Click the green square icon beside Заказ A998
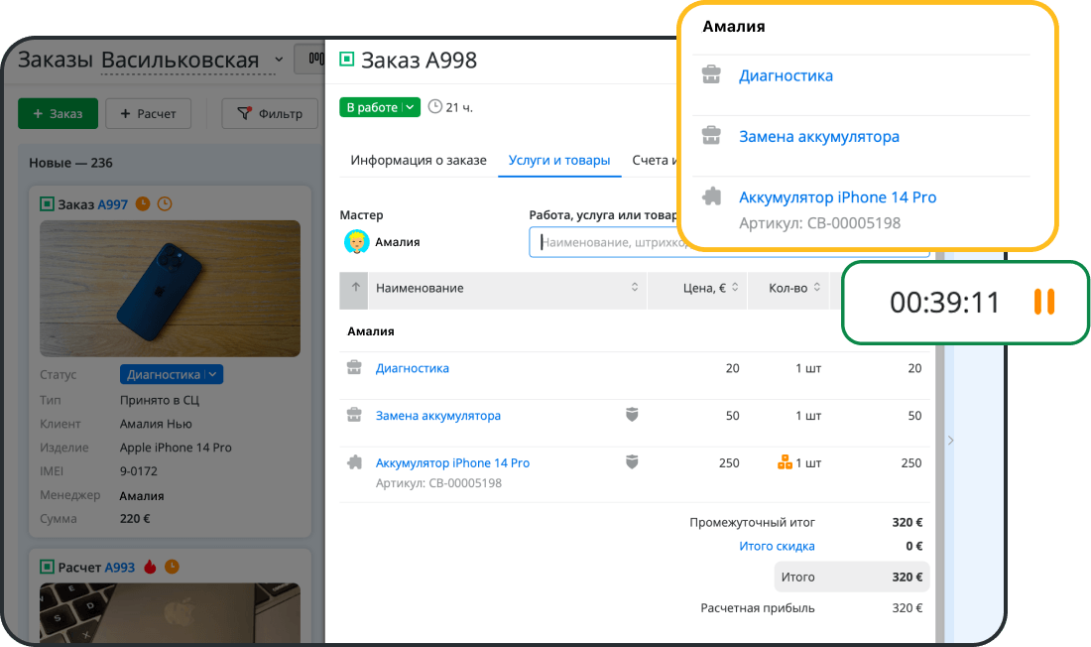Viewport: 1091px width, 647px height. click(x=346, y=60)
